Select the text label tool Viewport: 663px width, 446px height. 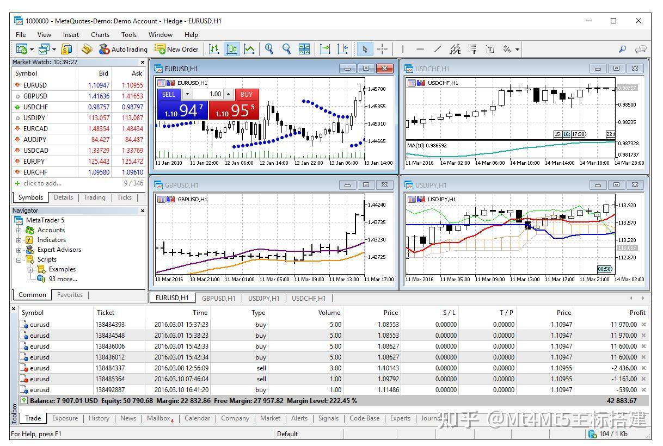(x=490, y=49)
